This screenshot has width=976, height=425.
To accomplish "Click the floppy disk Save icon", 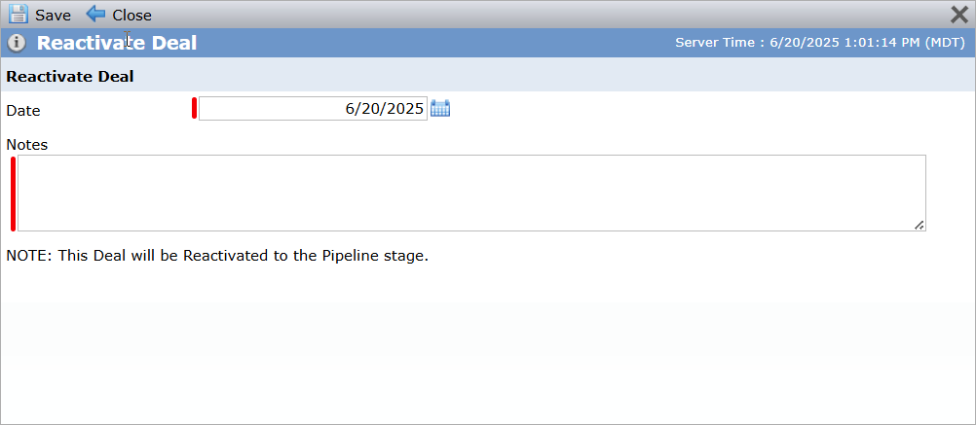I will (x=19, y=15).
